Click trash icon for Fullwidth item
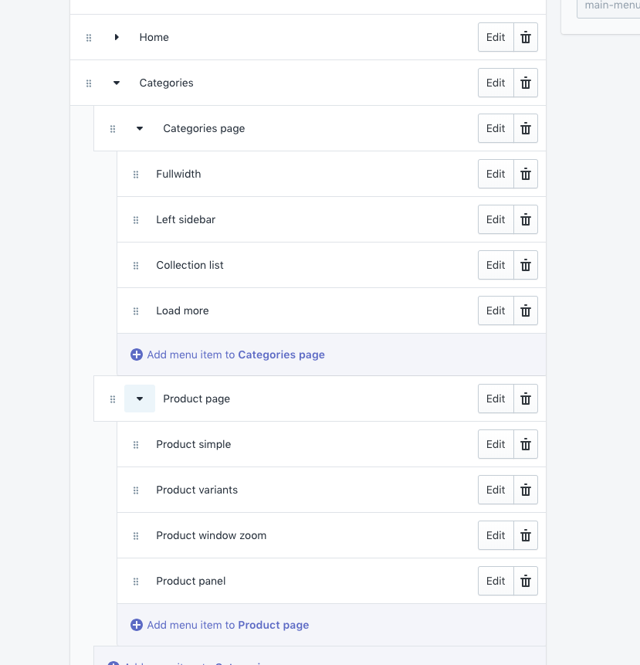The width and height of the screenshot is (640, 665). (x=526, y=174)
